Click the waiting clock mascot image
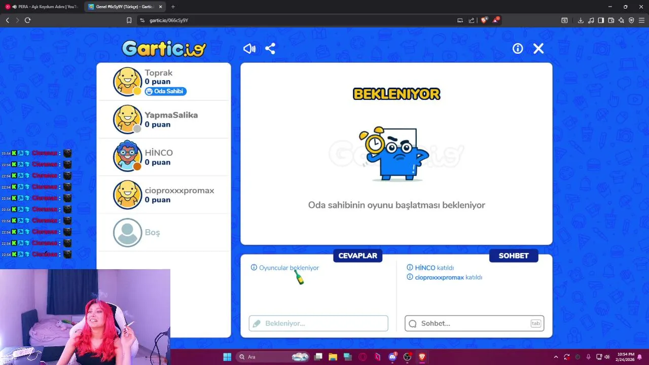The image size is (649, 365). (x=394, y=153)
